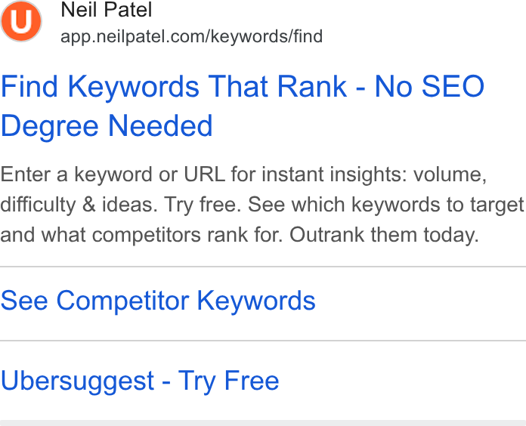This screenshot has height=426, width=526.
Task: Click the word Ubersuggest in the bottom sitelink
Action: click(x=78, y=381)
